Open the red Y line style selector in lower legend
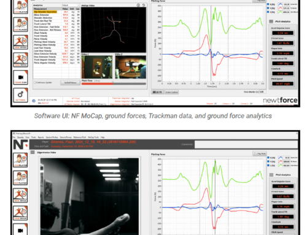 280,161
